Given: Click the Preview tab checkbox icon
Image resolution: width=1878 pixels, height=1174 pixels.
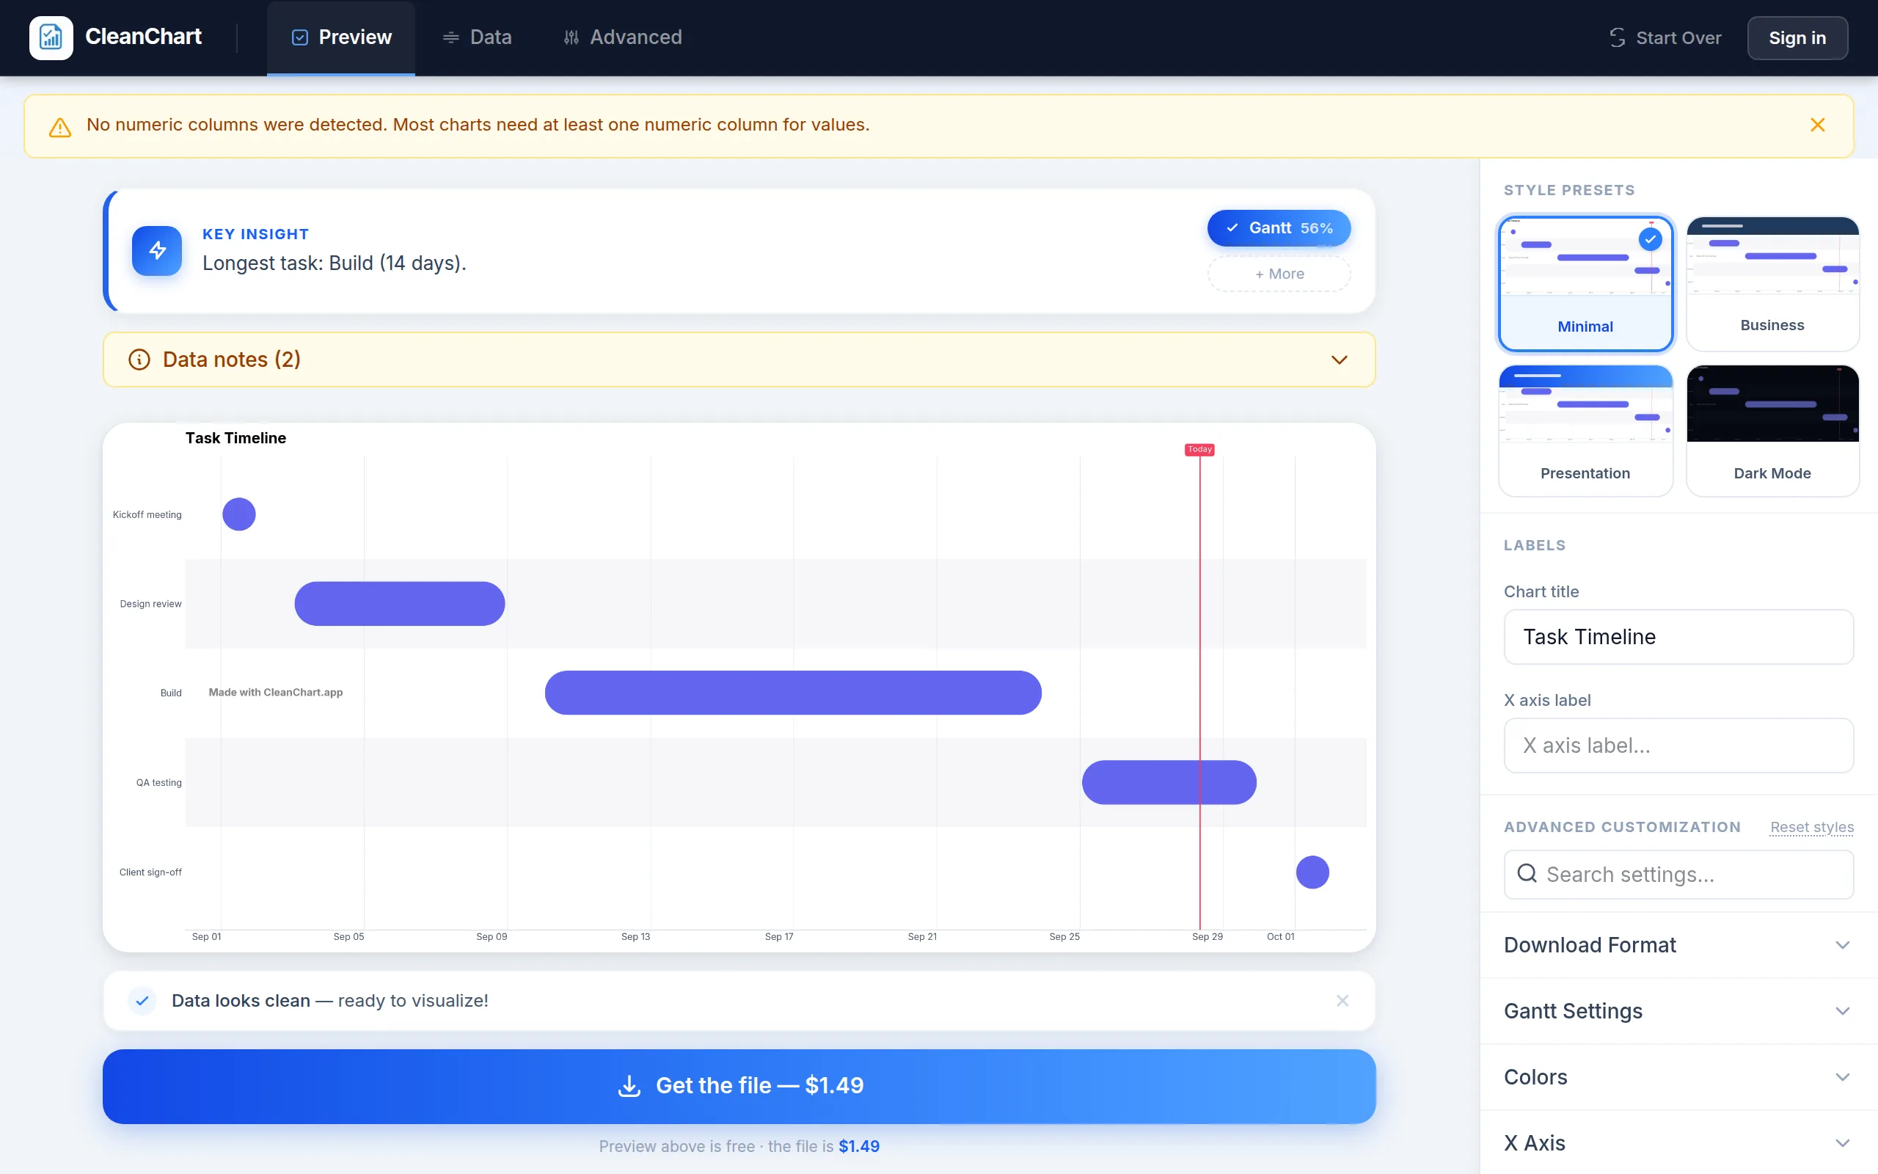Looking at the screenshot, I should pos(299,37).
